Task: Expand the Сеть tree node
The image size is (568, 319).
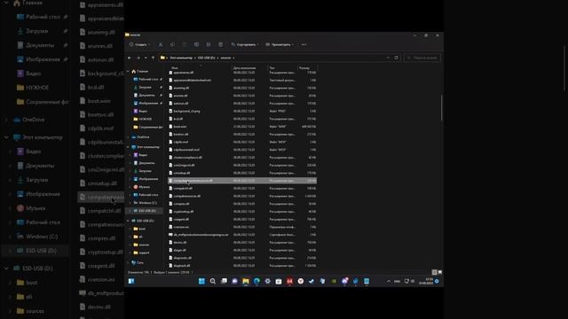Action: coord(128,263)
